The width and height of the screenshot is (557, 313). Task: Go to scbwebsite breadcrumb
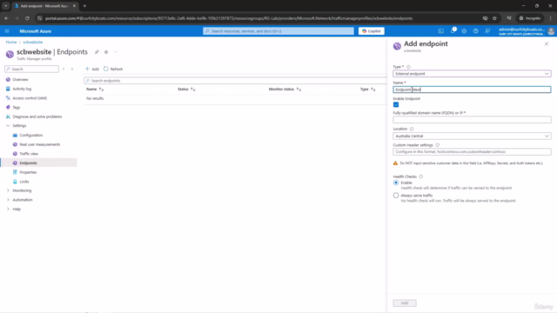click(33, 42)
